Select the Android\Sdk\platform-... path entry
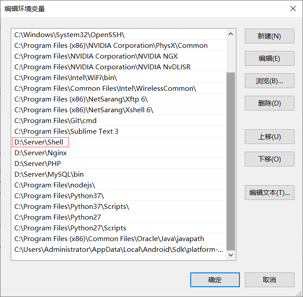The height and width of the screenshot is (297, 303). pos(119,250)
